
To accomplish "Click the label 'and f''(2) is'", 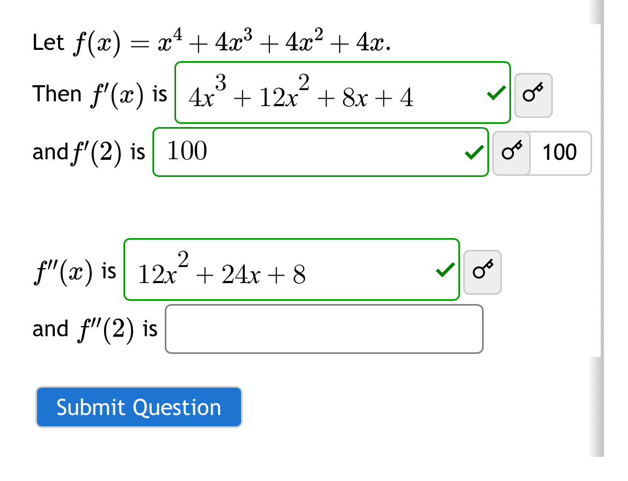I will click(x=94, y=329).
